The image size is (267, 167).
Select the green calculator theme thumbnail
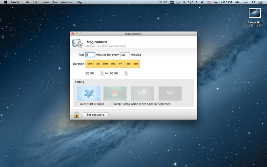click(115, 94)
